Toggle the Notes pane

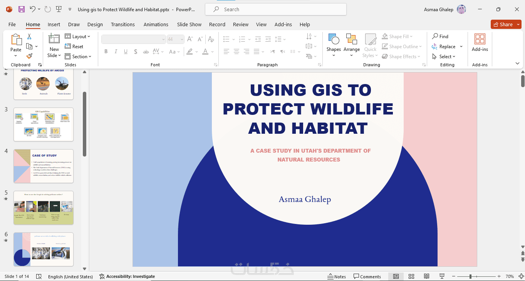(x=337, y=276)
